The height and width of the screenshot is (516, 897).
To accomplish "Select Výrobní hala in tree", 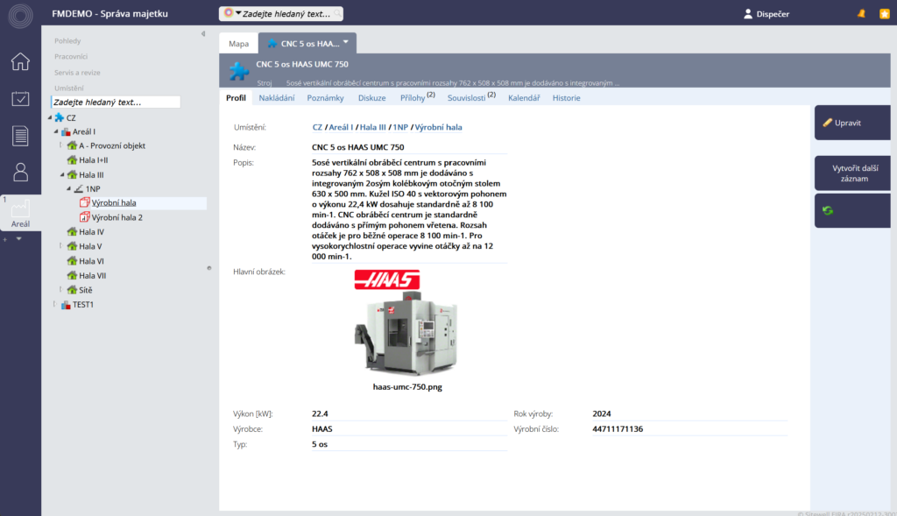I will [114, 202].
